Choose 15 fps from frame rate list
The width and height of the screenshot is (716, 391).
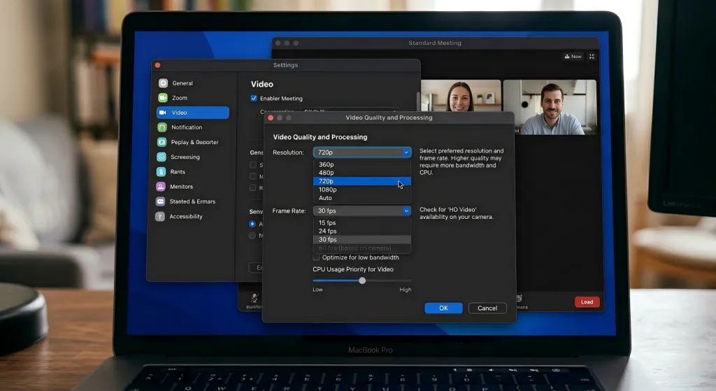pos(362,223)
